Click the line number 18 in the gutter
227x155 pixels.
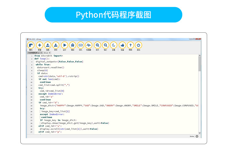tap(31, 106)
